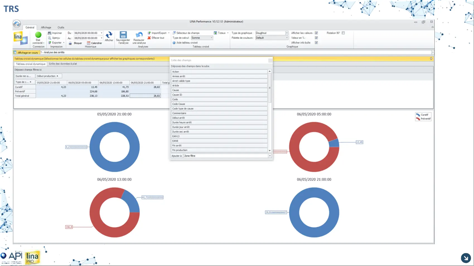474x266 pixels.
Task: Click Effacer tout red cross
Action: 149,38
